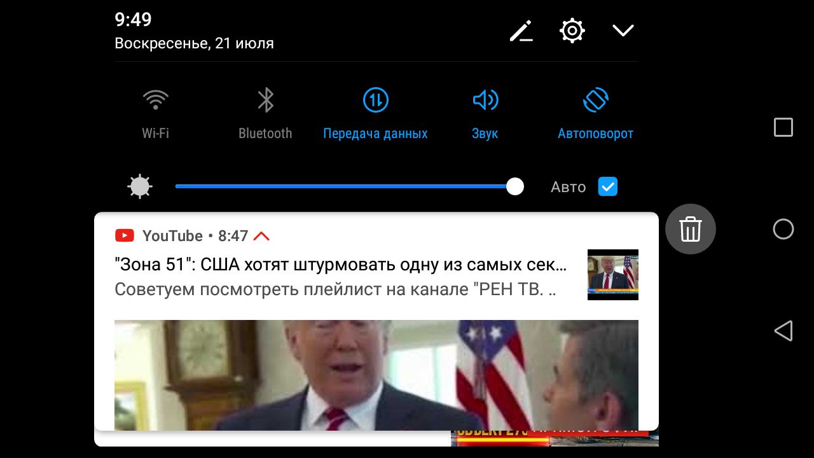Tap the recent apps square button

click(783, 127)
